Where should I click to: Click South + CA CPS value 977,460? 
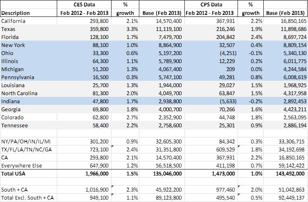(x=226, y=190)
